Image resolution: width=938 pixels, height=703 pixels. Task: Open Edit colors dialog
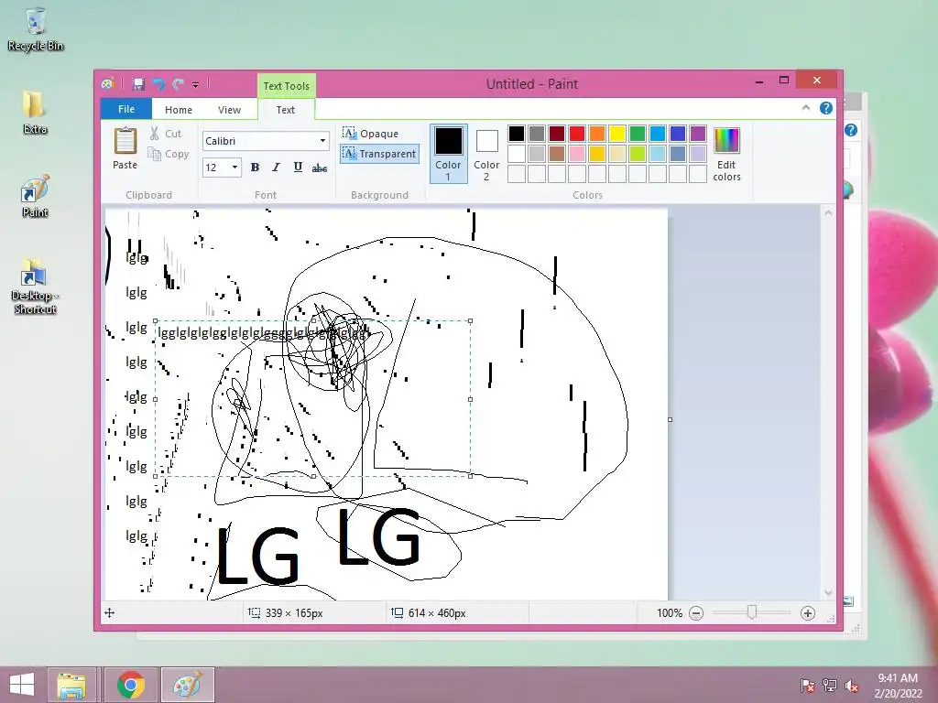tap(726, 154)
